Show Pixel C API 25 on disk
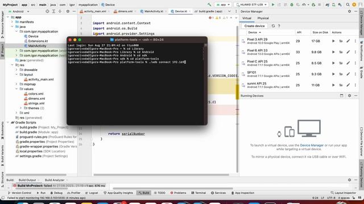The width and height of the screenshot is (364, 204). pyautogui.click(x=341, y=63)
